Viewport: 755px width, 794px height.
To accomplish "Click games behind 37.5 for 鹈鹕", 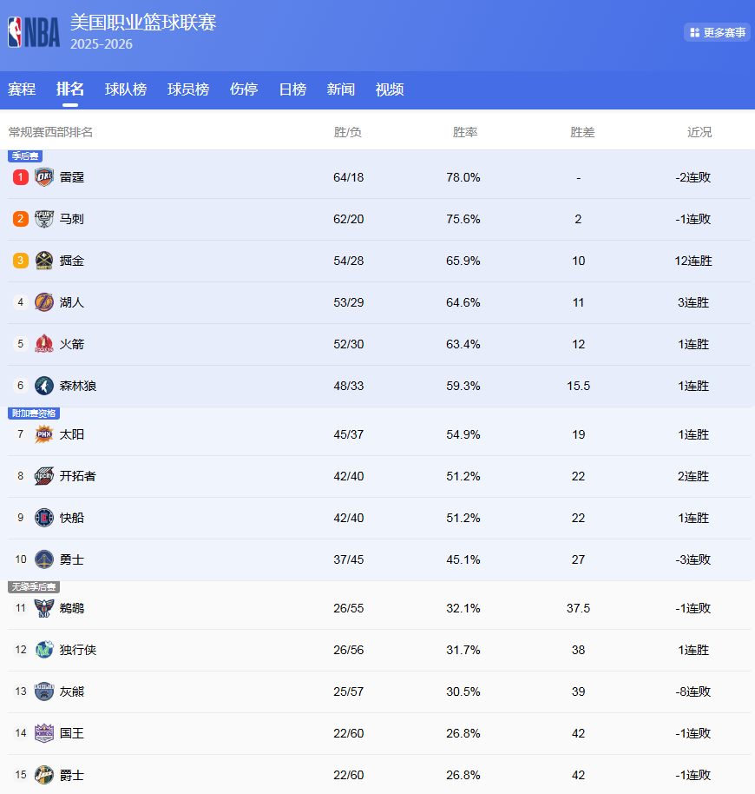I will click(x=579, y=608).
